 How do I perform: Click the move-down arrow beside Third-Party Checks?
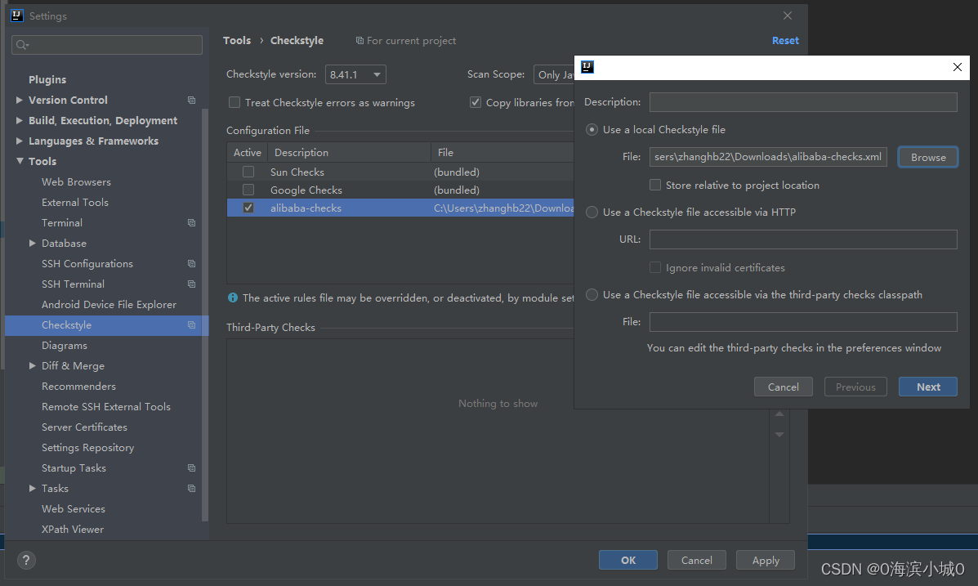pos(779,434)
